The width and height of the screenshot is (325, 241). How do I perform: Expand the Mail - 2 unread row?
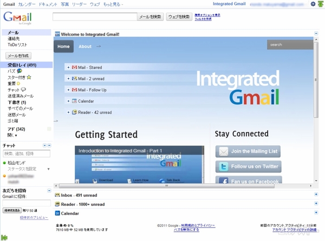pyautogui.click(x=68, y=78)
